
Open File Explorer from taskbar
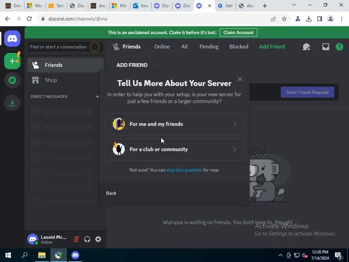coord(42,255)
